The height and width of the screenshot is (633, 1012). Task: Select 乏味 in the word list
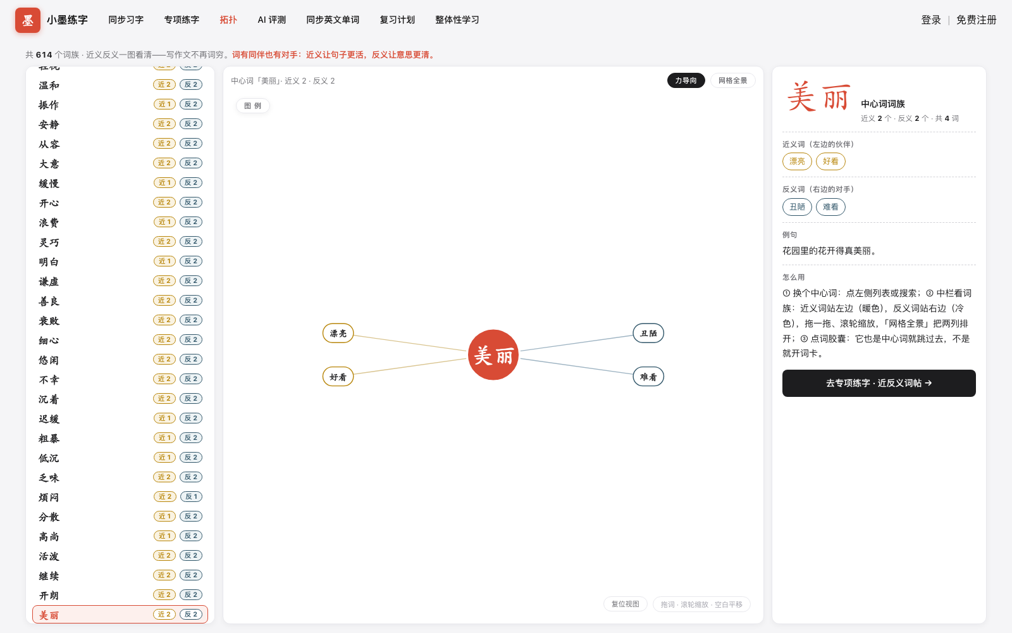[x=120, y=477]
